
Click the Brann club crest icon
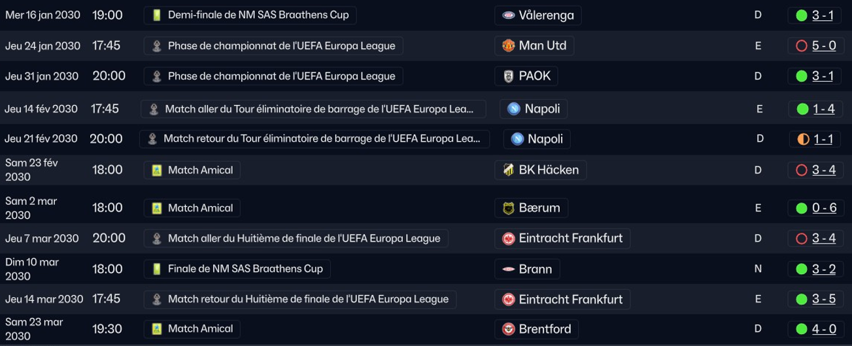click(x=508, y=269)
